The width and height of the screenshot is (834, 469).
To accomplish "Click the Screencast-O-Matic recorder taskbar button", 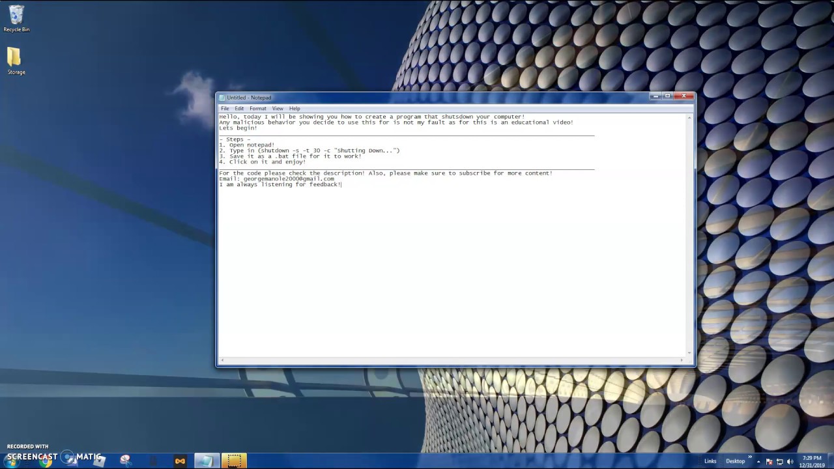I will pyautogui.click(x=235, y=461).
